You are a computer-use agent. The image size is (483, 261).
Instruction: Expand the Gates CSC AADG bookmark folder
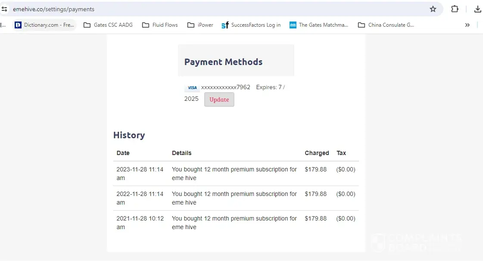(x=108, y=25)
